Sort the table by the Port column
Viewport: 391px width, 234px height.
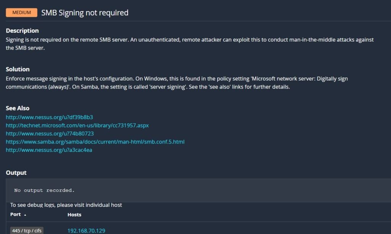16,215
